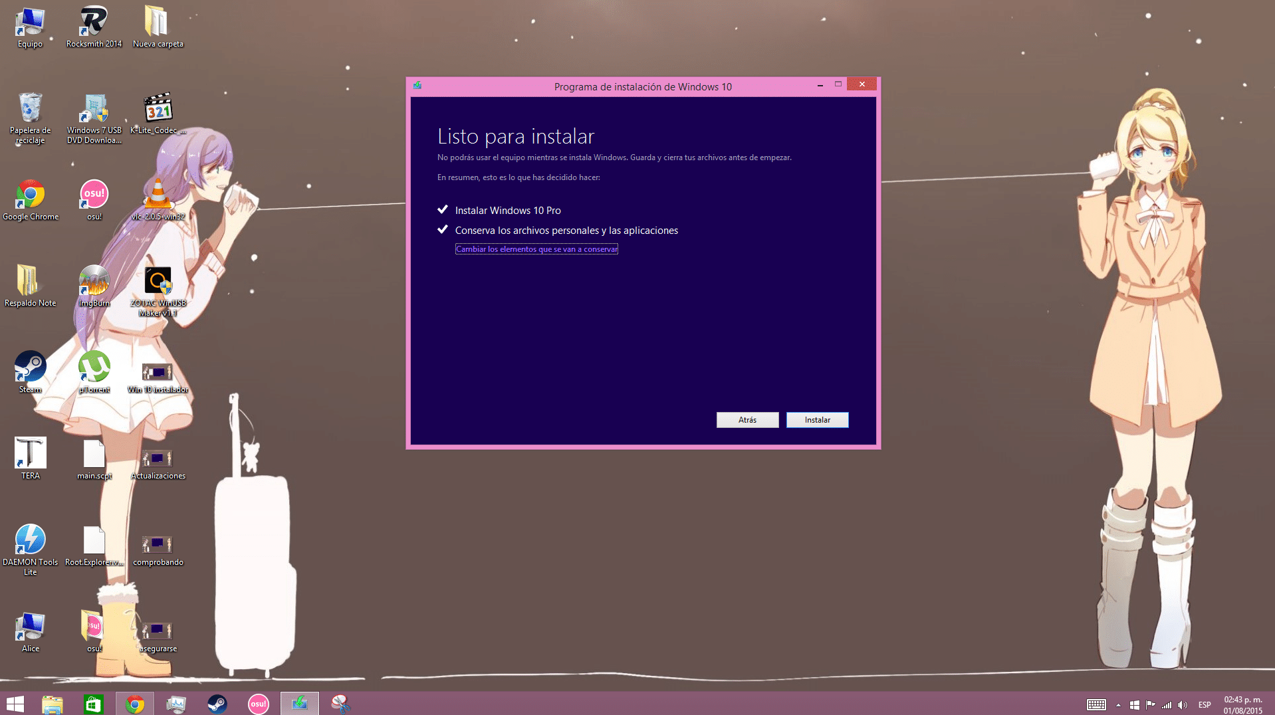Image resolution: width=1275 pixels, height=715 pixels.
Task: Click the 'Instalar Windows 10 Pro' summary line
Action: [508, 211]
